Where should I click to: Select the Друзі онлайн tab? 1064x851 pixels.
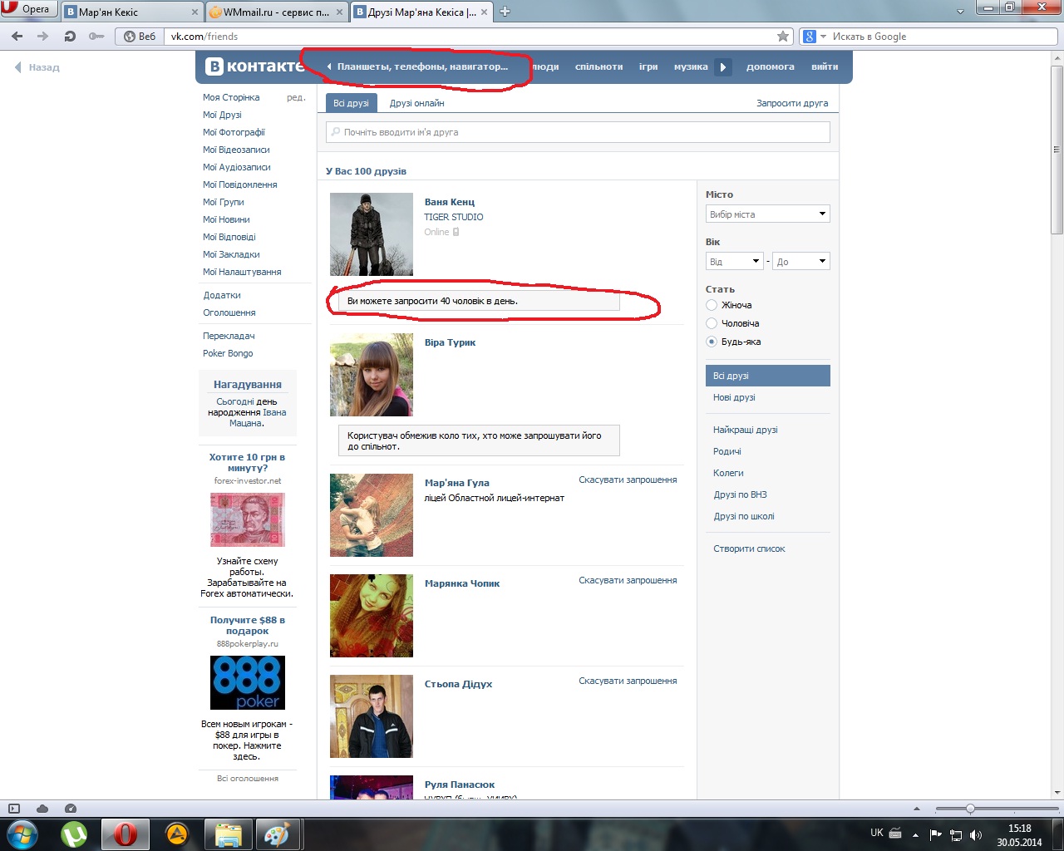(x=417, y=103)
